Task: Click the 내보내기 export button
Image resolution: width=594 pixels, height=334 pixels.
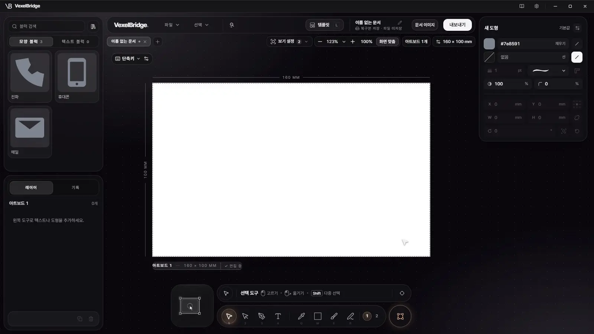Action: point(457,25)
